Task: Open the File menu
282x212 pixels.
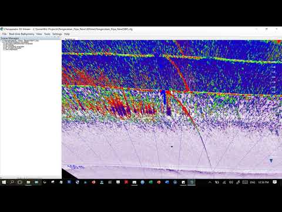Action: pyautogui.click(x=4, y=34)
